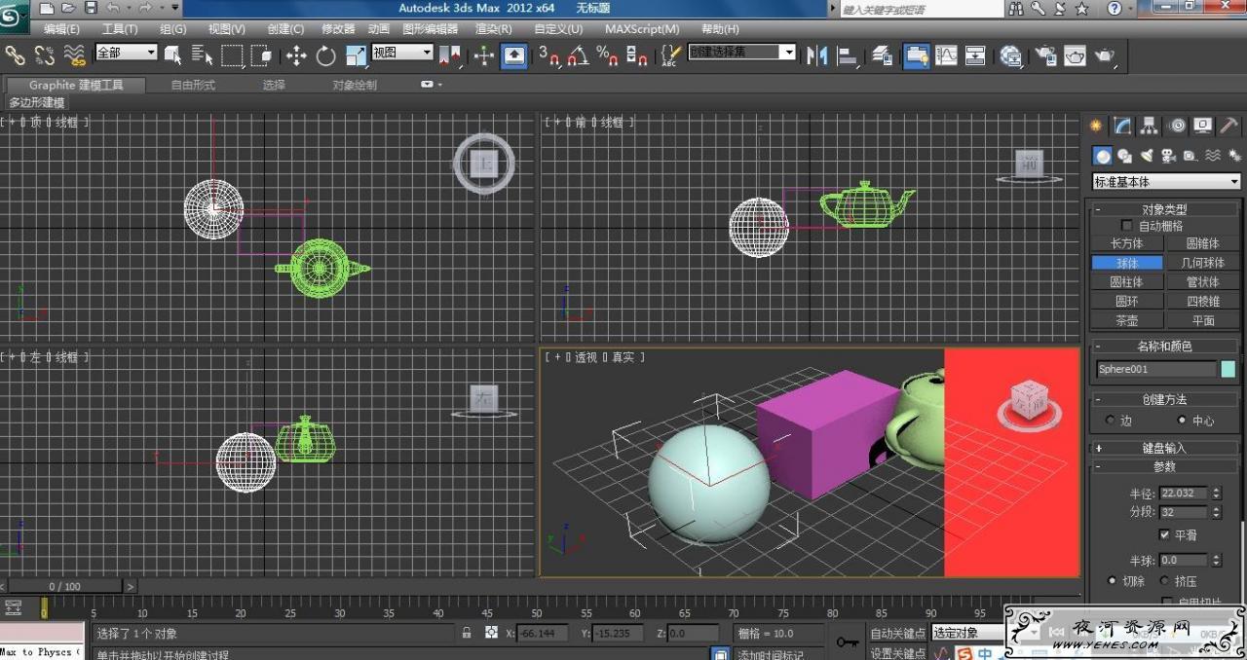Activate the Select and Rotate tool
This screenshot has height=660, width=1247.
[325, 55]
